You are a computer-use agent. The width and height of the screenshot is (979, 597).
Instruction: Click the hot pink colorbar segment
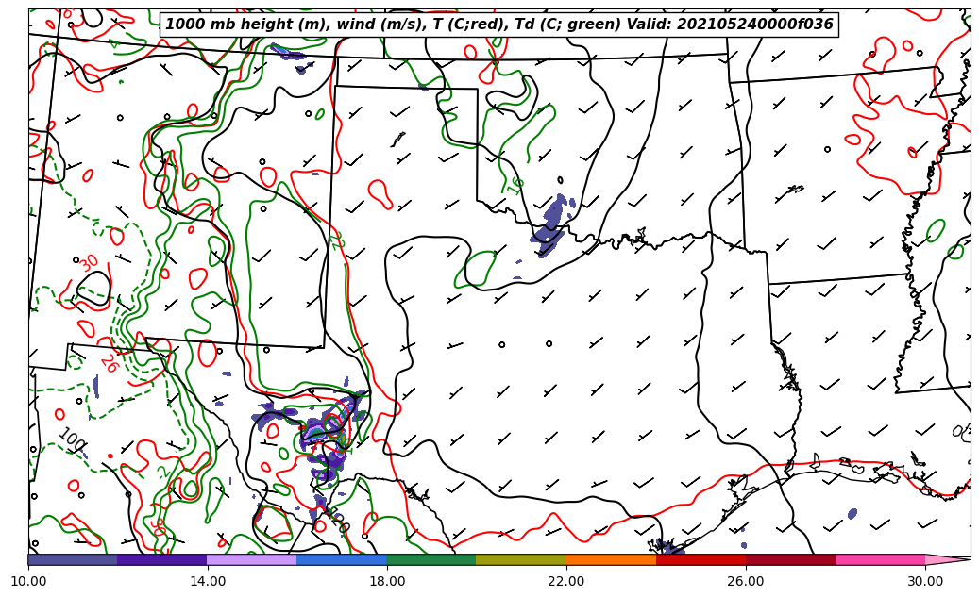click(879, 559)
